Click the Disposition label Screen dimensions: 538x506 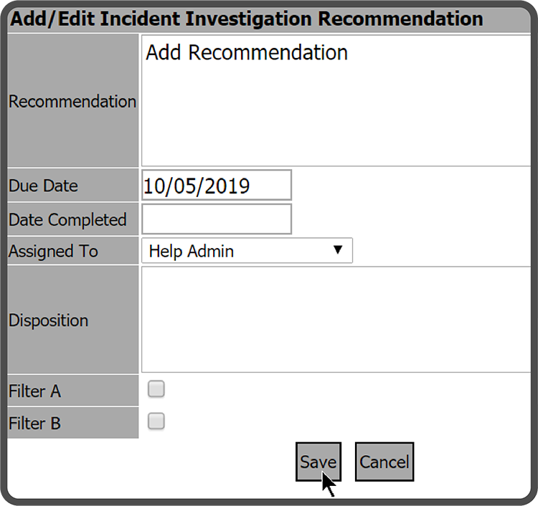(49, 320)
